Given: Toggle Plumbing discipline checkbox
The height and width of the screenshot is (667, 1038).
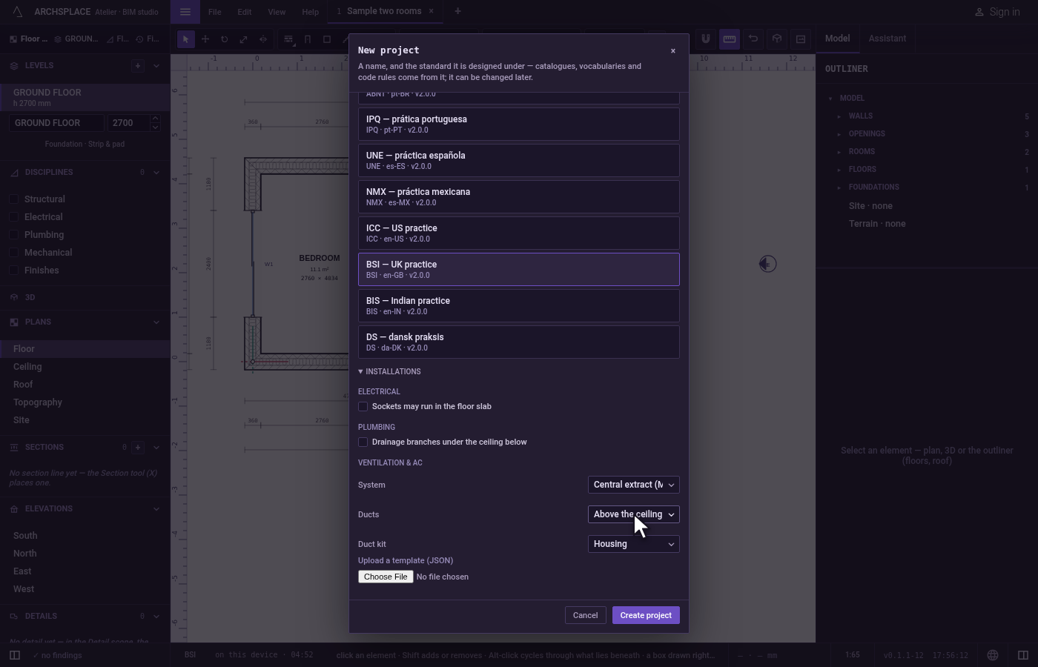Looking at the screenshot, I should (x=13, y=235).
